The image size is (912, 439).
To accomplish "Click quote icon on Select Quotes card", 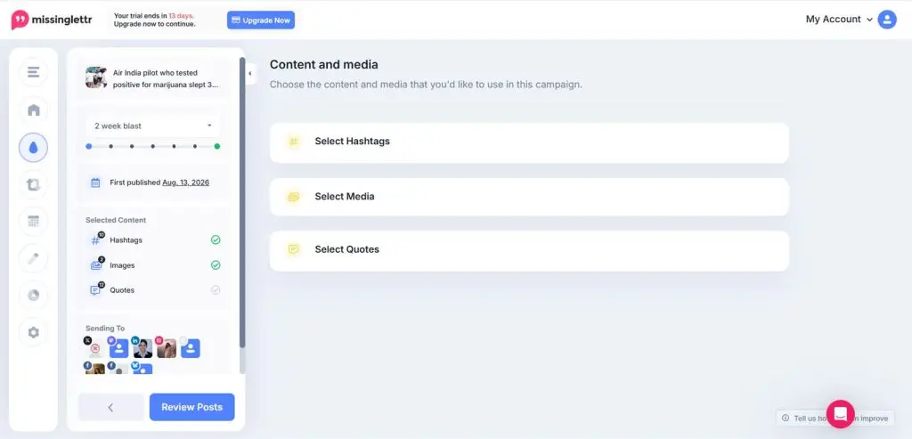I will (x=294, y=249).
